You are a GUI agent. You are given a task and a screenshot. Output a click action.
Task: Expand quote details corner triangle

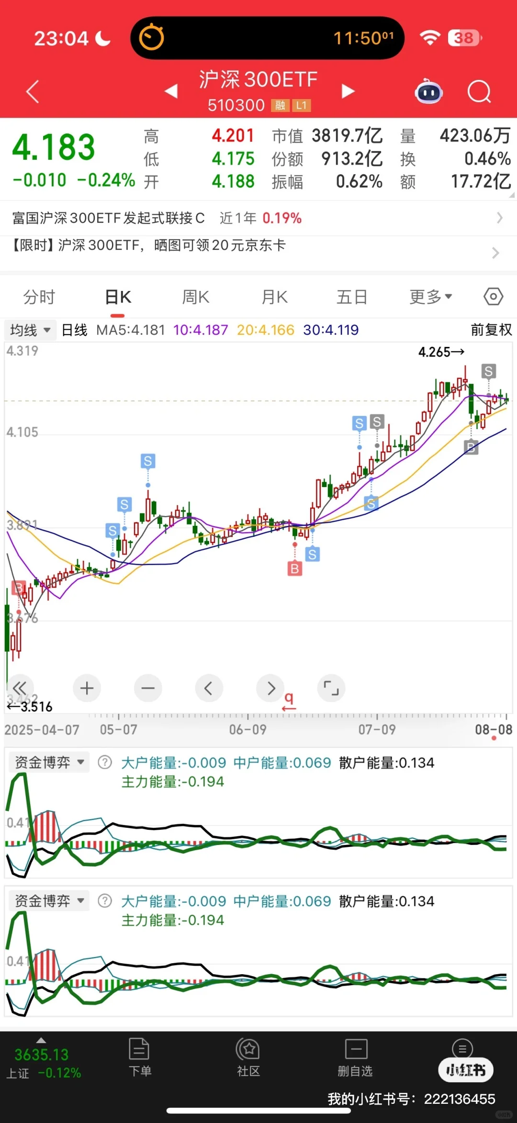[x=512, y=194]
